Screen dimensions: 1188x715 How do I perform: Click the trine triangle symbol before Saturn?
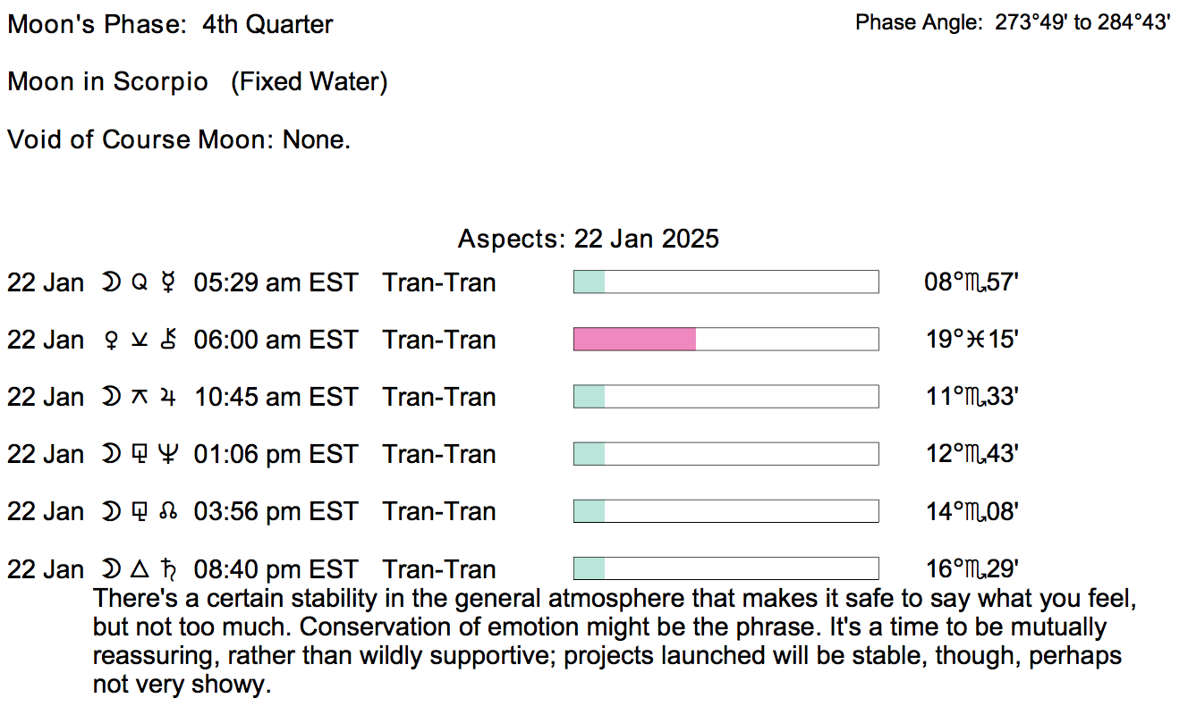pos(138,569)
